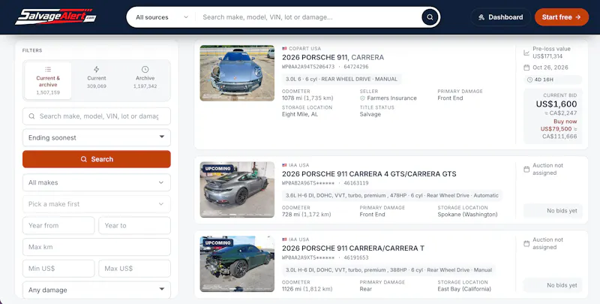Click the magnifier icon in filters search box
This screenshot has height=304, width=600.
[x=31, y=116]
